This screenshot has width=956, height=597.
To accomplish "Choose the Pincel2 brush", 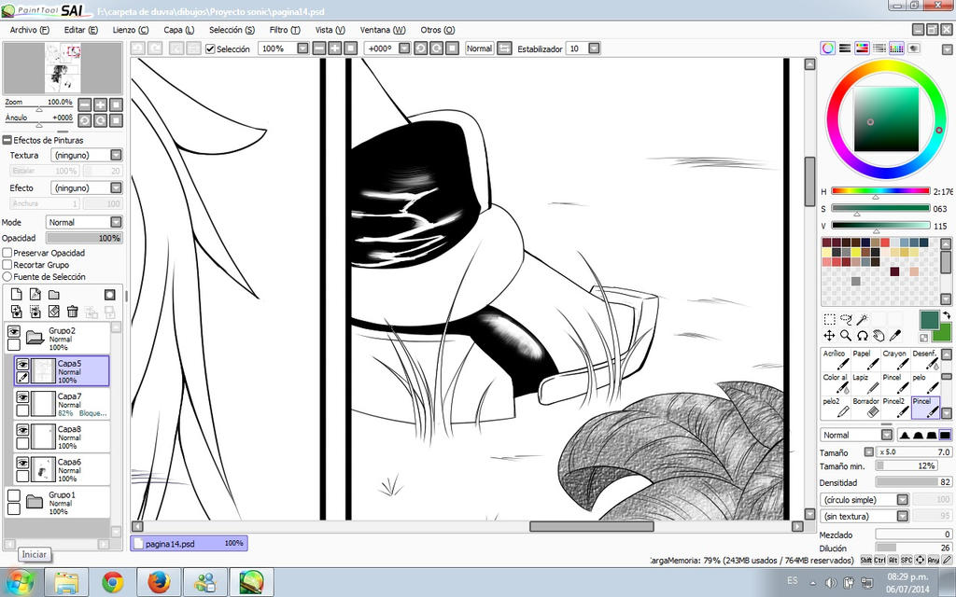I will [895, 408].
